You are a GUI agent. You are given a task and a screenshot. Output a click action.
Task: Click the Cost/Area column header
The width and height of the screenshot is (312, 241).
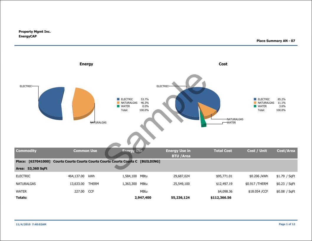pyautogui.click(x=286, y=151)
